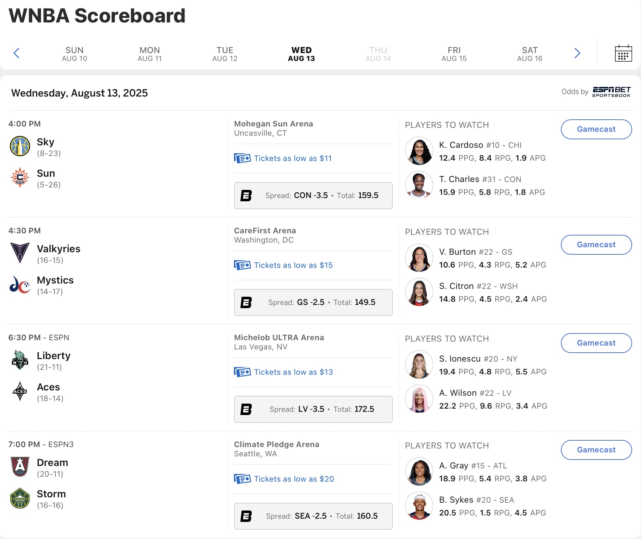Select the TUE AUG 12 date tab
This screenshot has height=539, width=641.
pyautogui.click(x=225, y=54)
